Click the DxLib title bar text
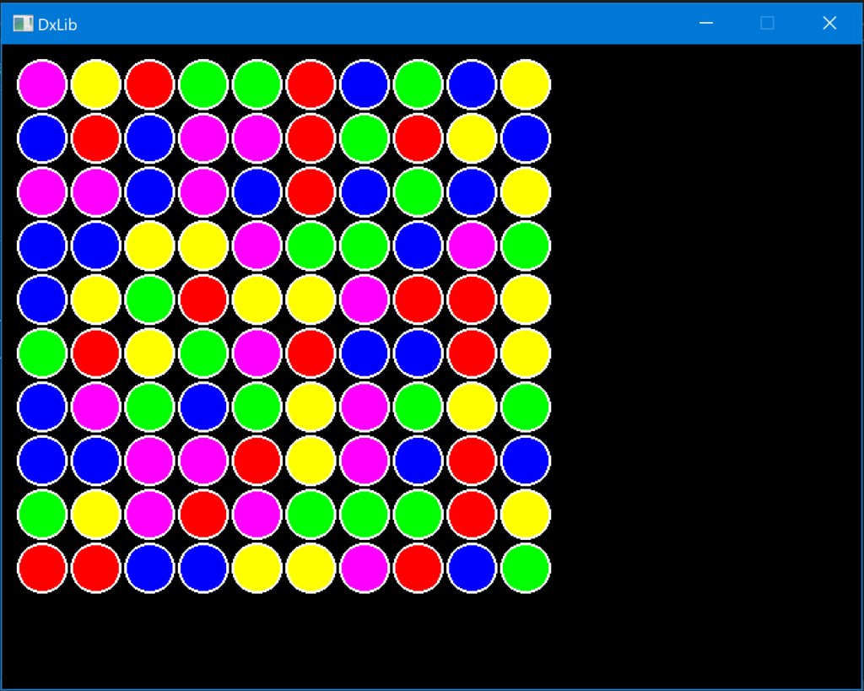 pyautogui.click(x=57, y=24)
